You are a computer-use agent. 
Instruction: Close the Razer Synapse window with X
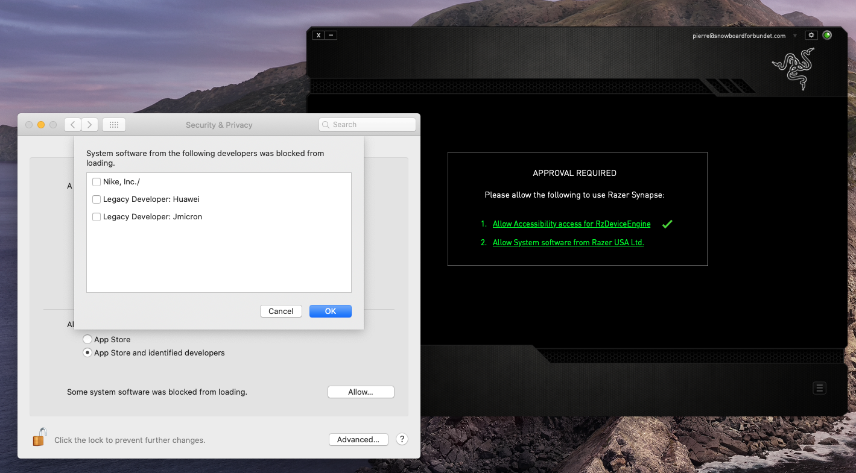(x=319, y=35)
